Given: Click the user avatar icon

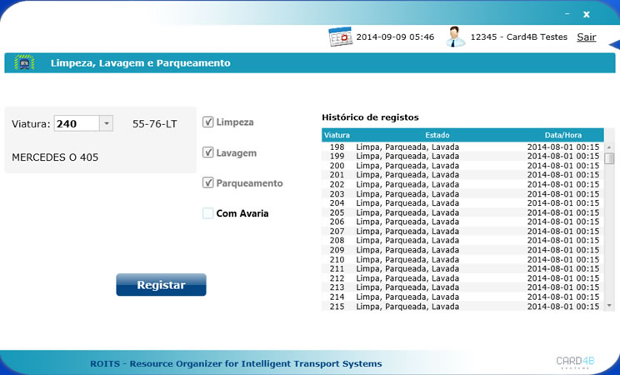Looking at the screenshot, I should (455, 37).
